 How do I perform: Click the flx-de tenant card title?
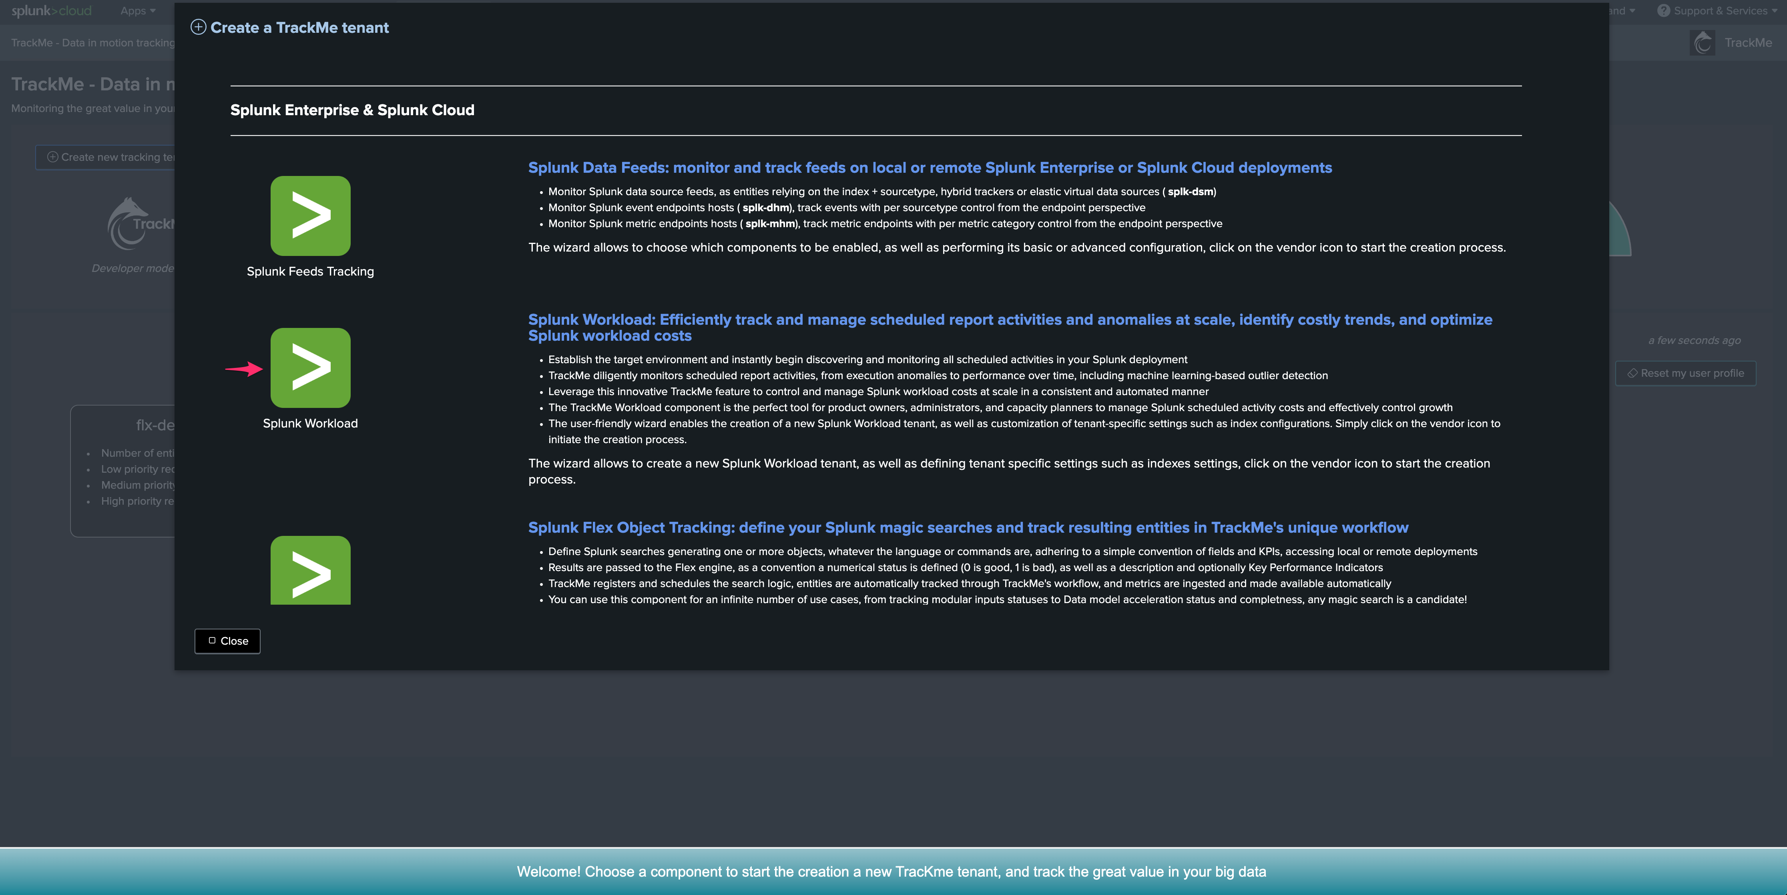pos(155,425)
